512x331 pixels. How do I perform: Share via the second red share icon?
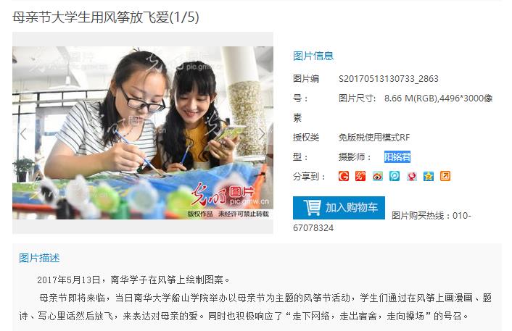coord(360,176)
